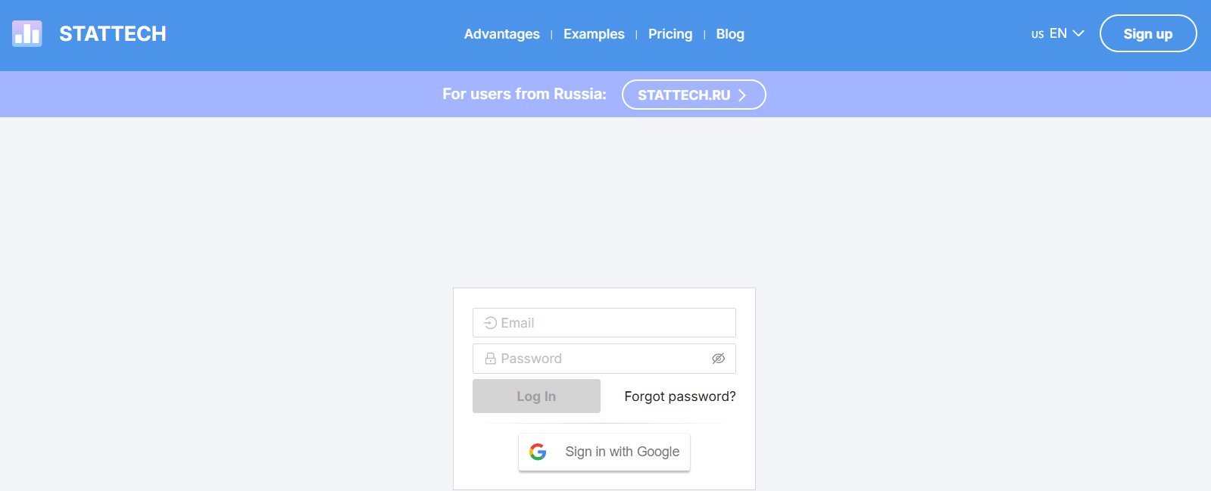
Task: Click the STATTECH bar chart logo icon
Action: click(x=27, y=33)
